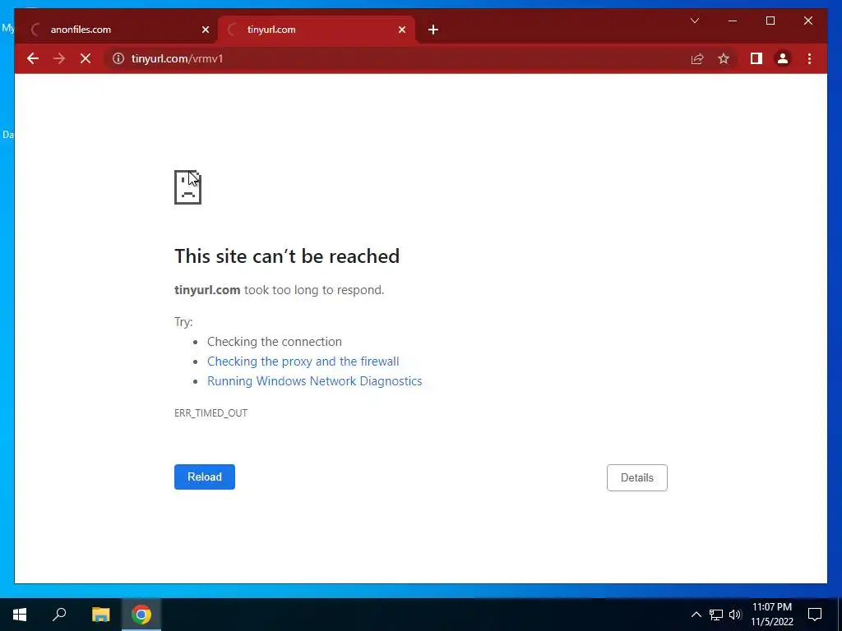Go back to the previous page
The height and width of the screenshot is (631, 842).
(x=33, y=58)
